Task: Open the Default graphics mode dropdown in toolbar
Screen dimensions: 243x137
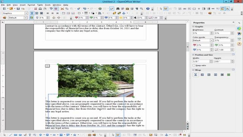Action: click(x=25, y=18)
